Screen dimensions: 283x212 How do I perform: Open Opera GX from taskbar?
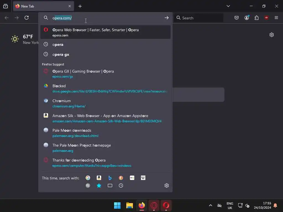coord(154,205)
